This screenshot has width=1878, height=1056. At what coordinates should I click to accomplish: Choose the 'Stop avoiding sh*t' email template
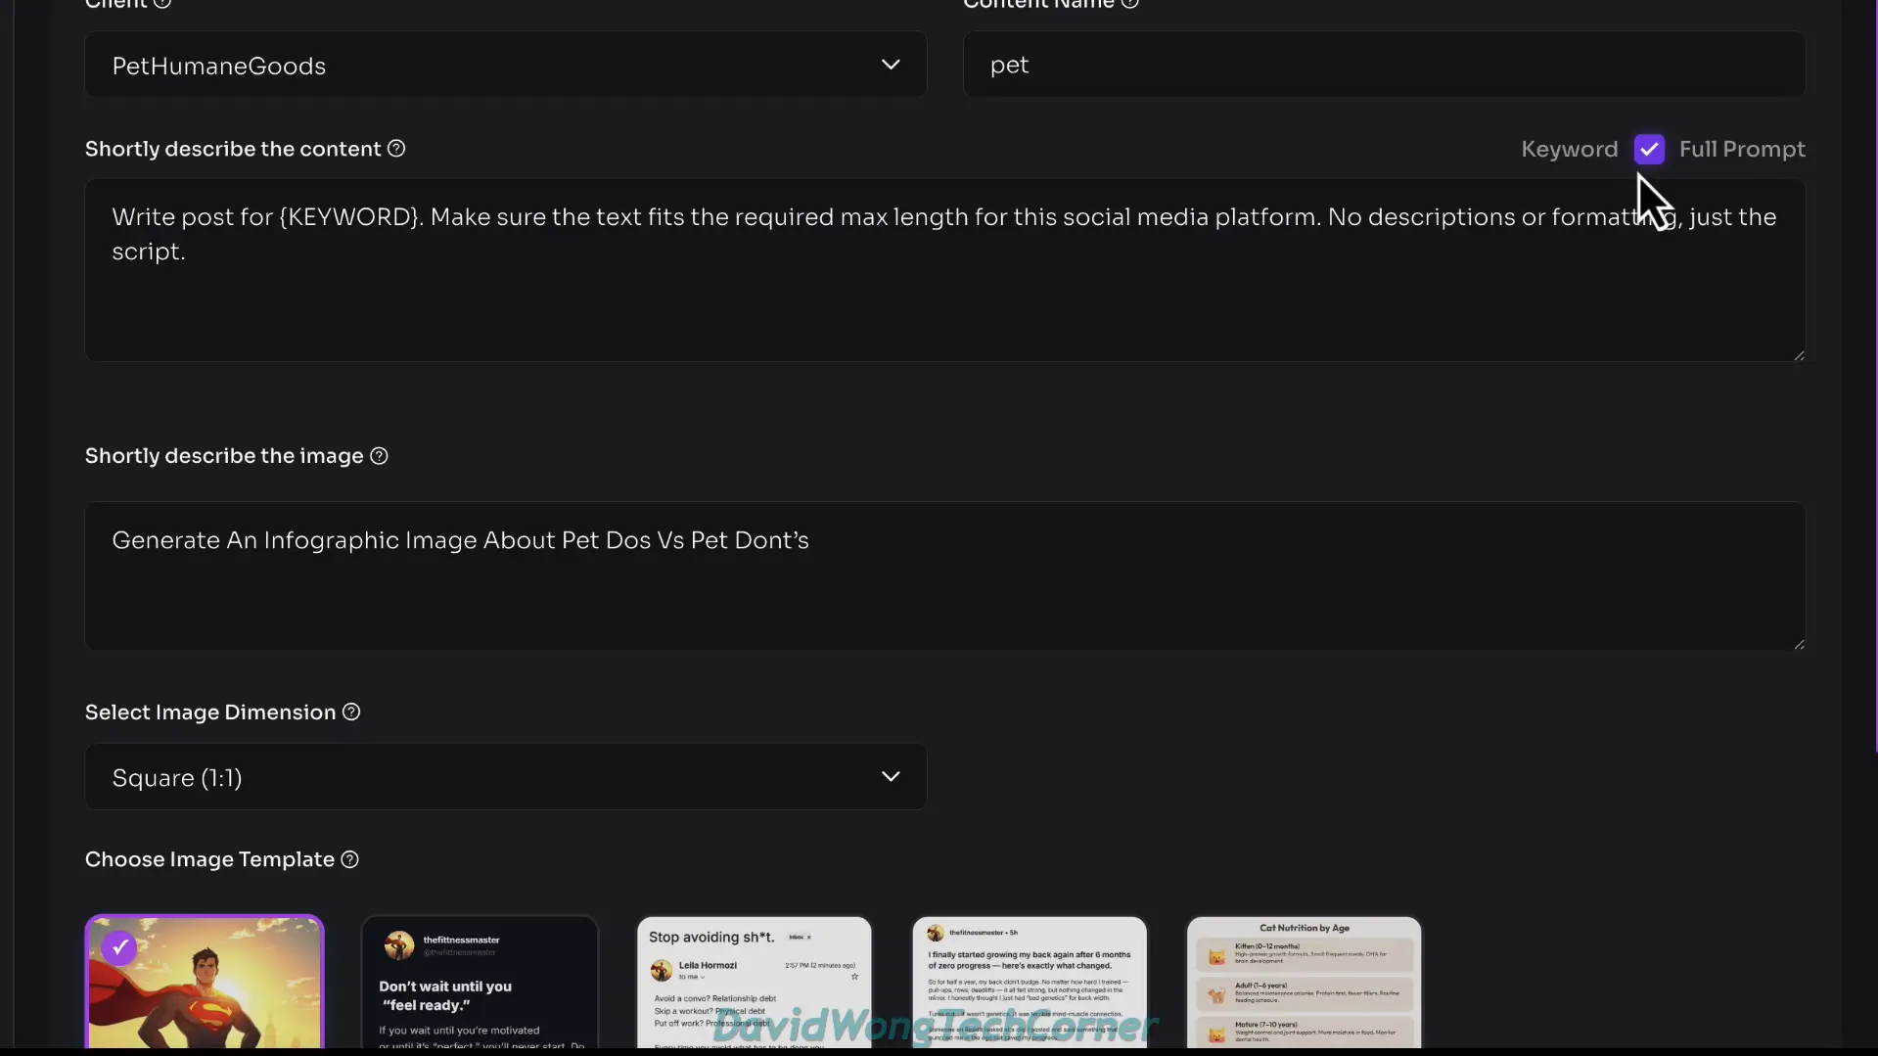click(754, 983)
